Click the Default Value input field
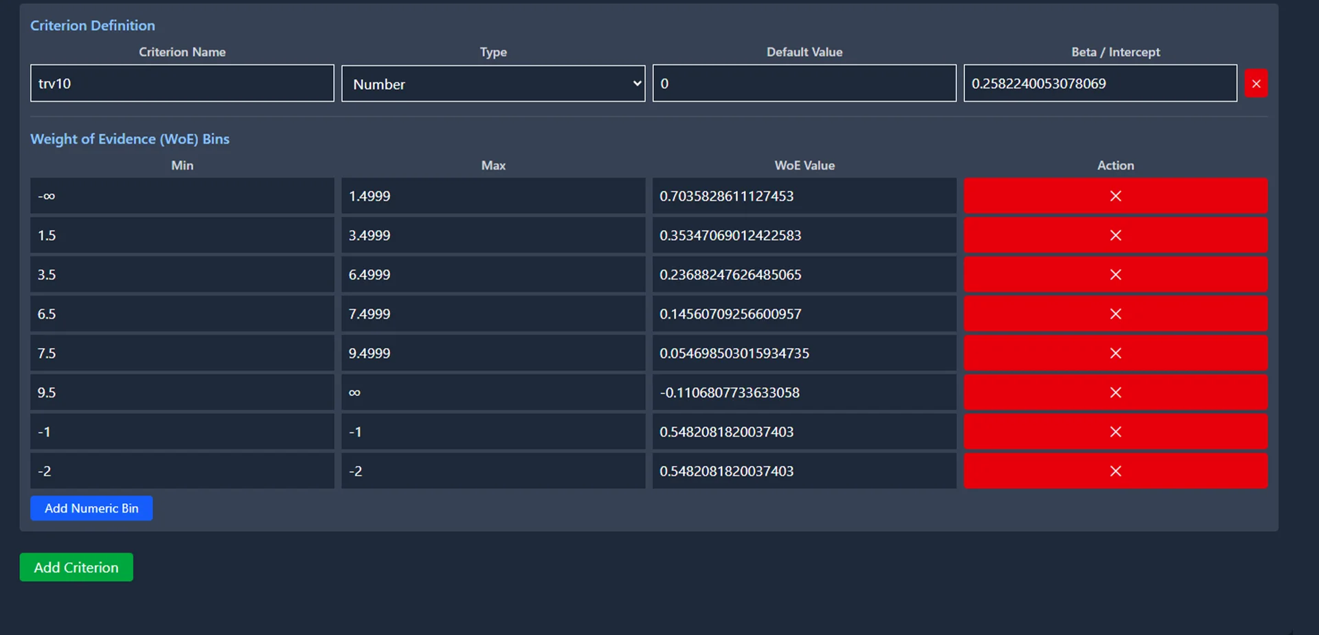The width and height of the screenshot is (1319, 635). [804, 84]
